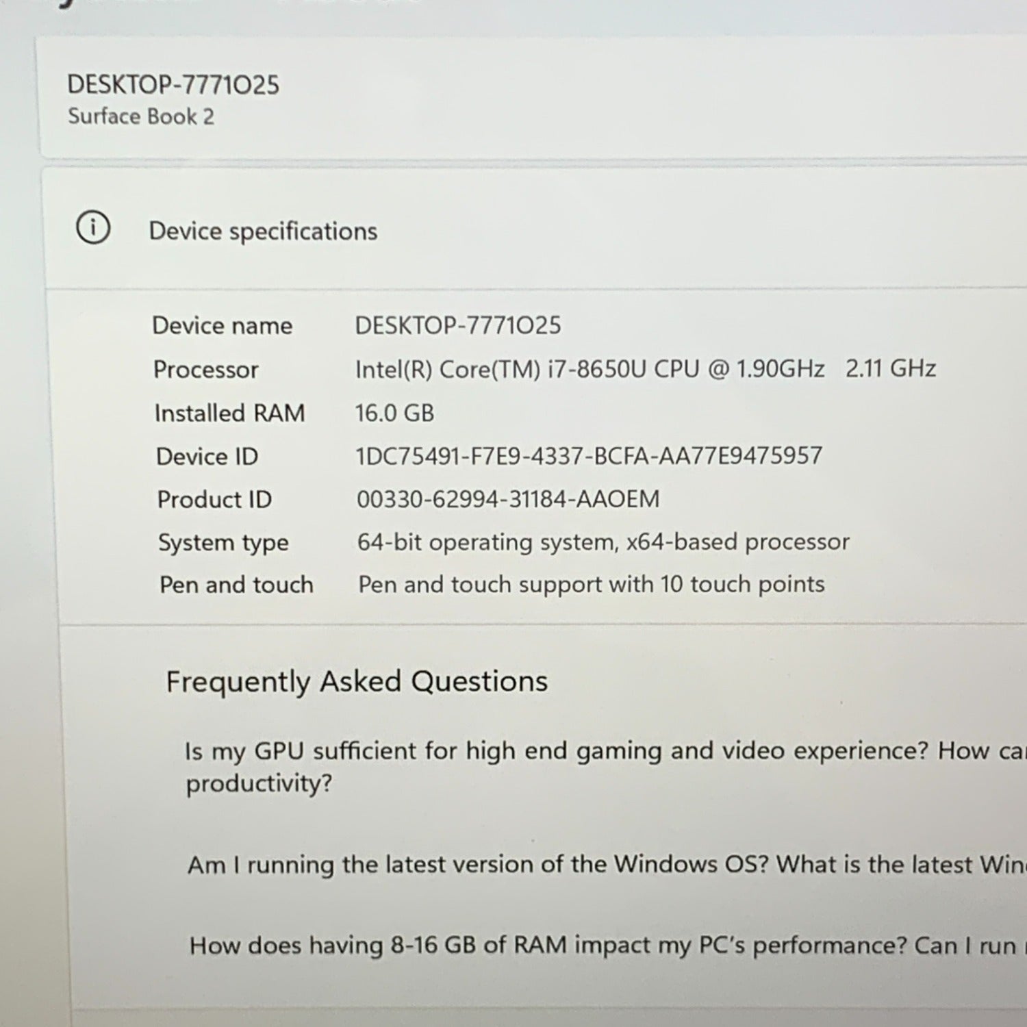Click the DESKTOP-7771O25 title at top
The image size is (1027, 1027).
(173, 85)
